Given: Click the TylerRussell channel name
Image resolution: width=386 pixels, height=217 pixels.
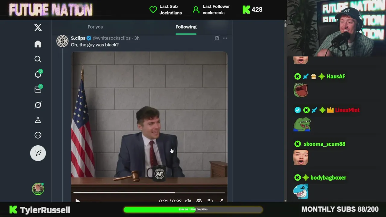Looking at the screenshot, I should click(x=45, y=210).
